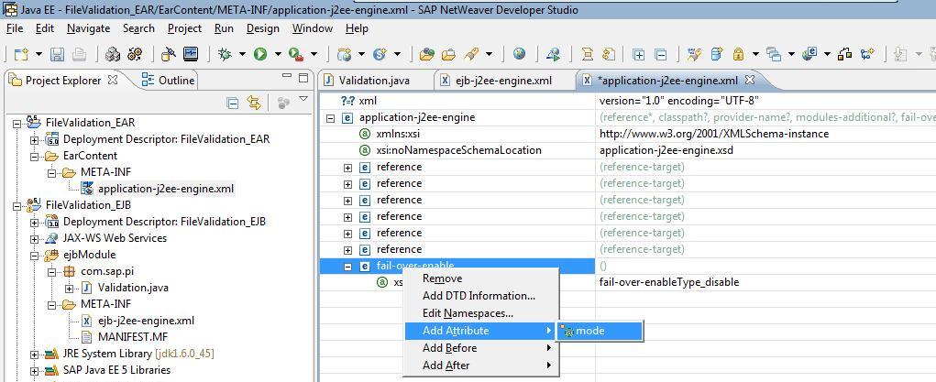Open the dropdown next to the padlock icon

click(x=755, y=54)
